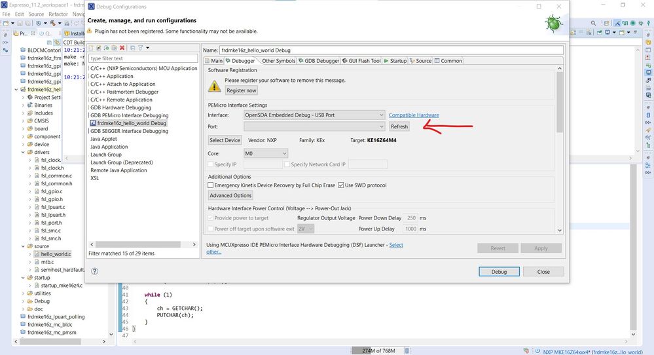
Task: Click the Select Device button
Action: pyautogui.click(x=225, y=140)
